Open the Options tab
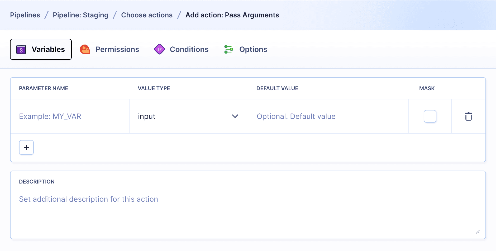Image resolution: width=496 pixels, height=251 pixels. click(x=252, y=49)
